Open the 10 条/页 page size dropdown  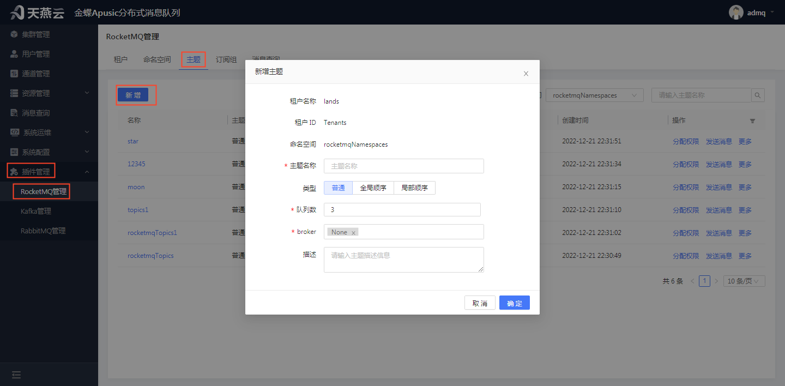pyautogui.click(x=744, y=281)
